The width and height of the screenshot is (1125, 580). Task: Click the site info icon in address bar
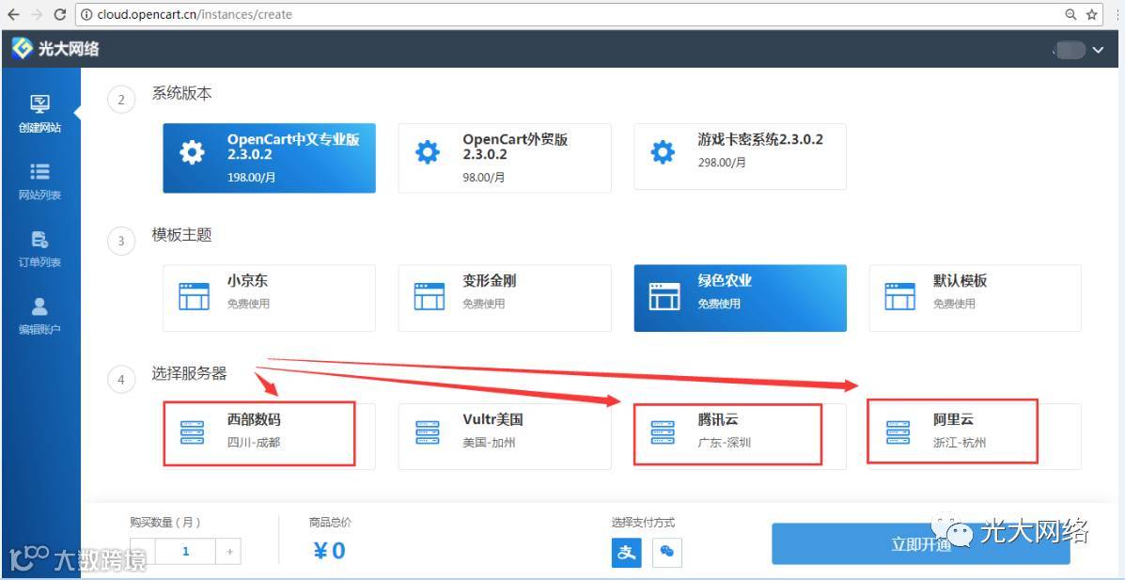86,14
